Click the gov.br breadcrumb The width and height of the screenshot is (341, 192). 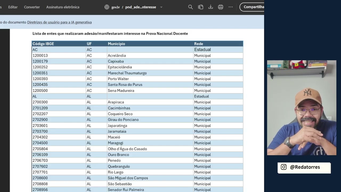coord(116,7)
